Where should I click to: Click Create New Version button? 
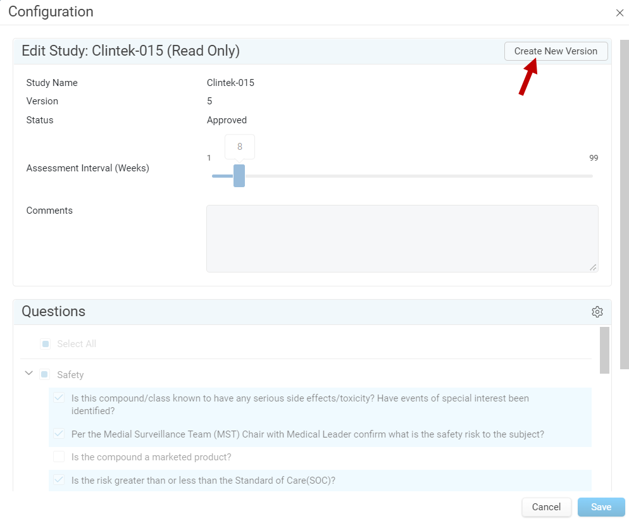pos(556,51)
